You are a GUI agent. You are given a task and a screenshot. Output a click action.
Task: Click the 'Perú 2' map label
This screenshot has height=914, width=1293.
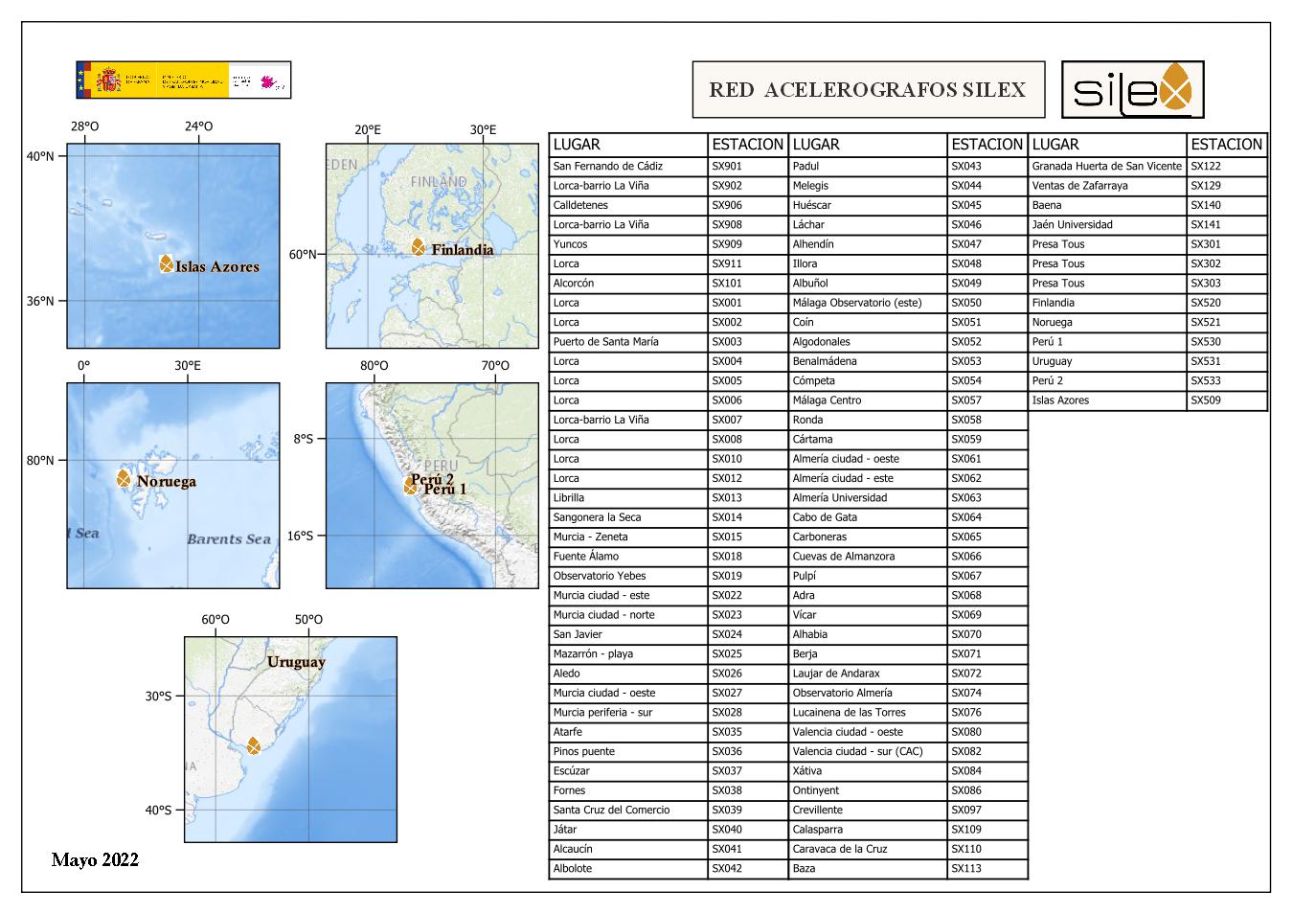[x=432, y=477]
